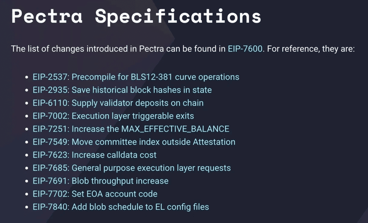Image resolution: width=368 pixels, height=223 pixels.
Task: Click bullet point before EIP-7251
Action: pos(27,129)
